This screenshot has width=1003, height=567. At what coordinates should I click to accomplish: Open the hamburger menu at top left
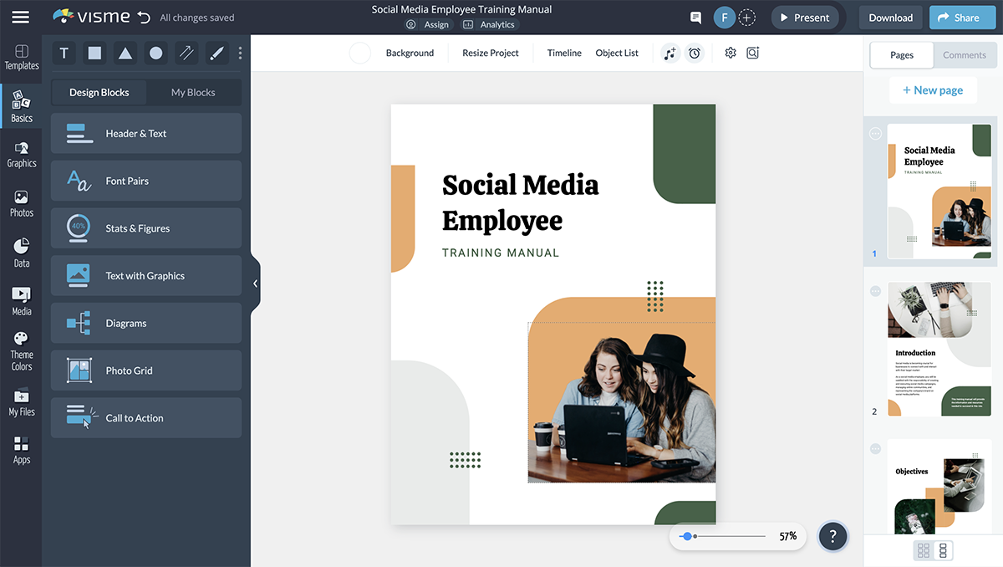click(x=20, y=17)
